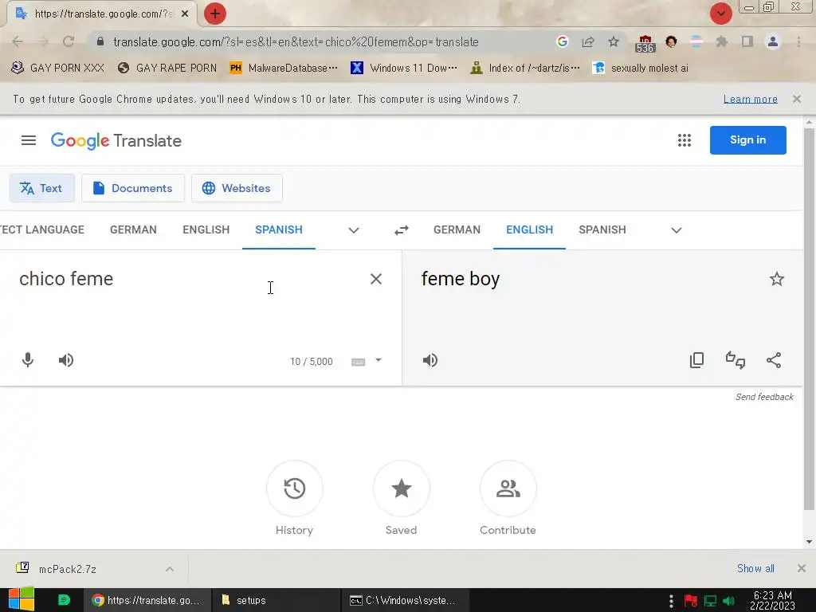Image resolution: width=816 pixels, height=612 pixels.
Task: Save translation with the star icon
Action: (776, 279)
